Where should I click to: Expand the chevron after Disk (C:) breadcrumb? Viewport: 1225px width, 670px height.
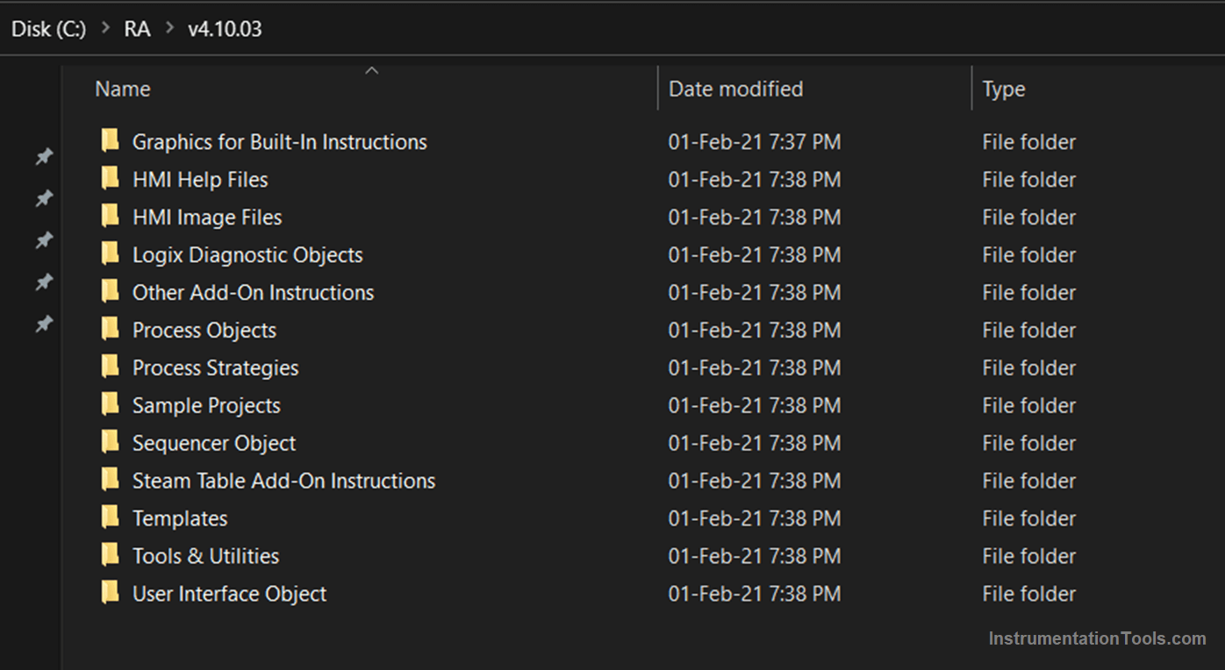pos(105,29)
